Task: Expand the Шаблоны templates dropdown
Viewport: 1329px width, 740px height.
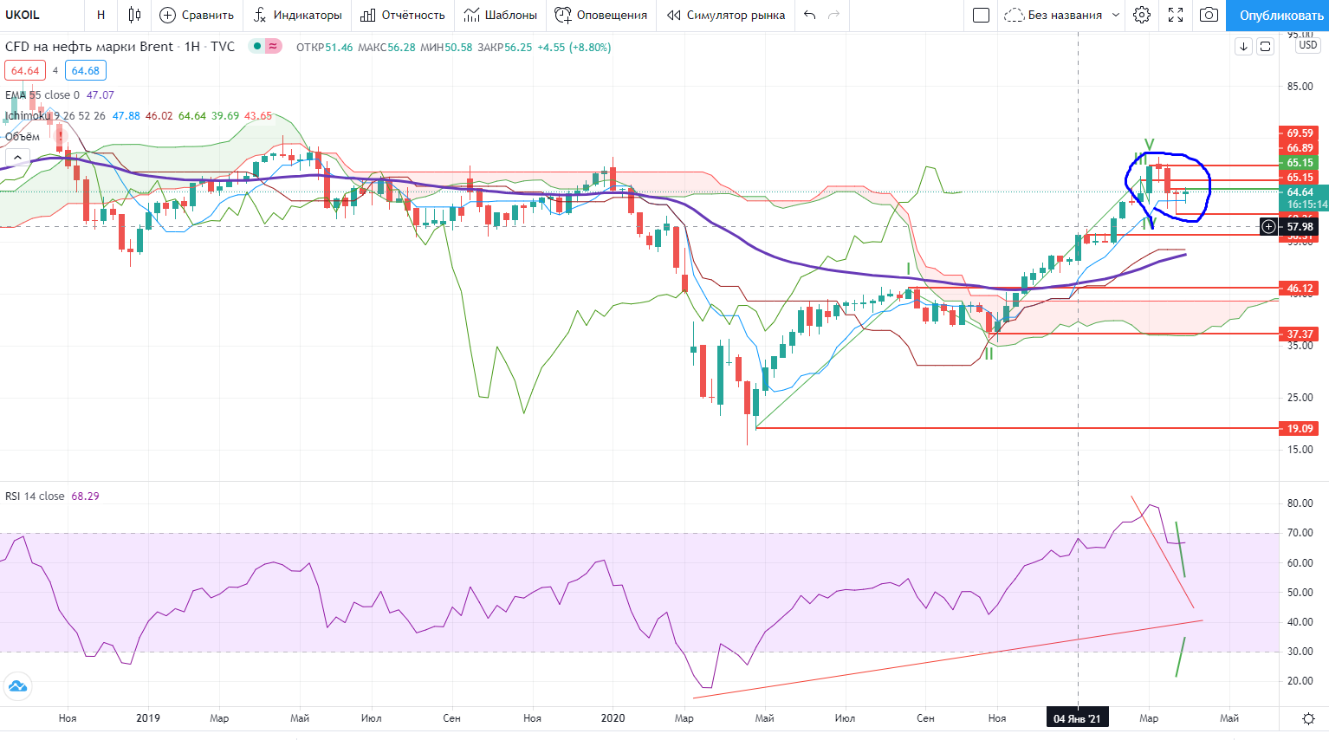Action: point(500,15)
